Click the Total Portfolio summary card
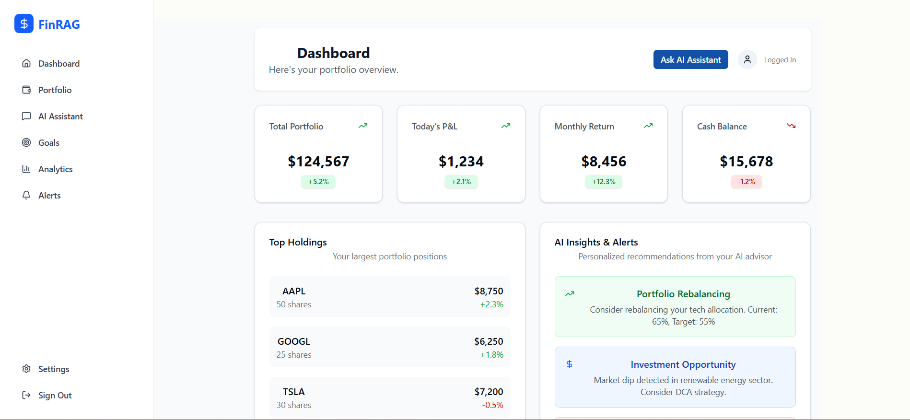Screen dimensions: 910x420 coord(318,154)
